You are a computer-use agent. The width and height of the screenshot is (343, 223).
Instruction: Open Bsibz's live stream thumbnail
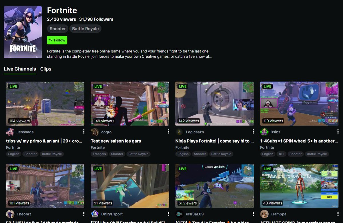pos(299,104)
